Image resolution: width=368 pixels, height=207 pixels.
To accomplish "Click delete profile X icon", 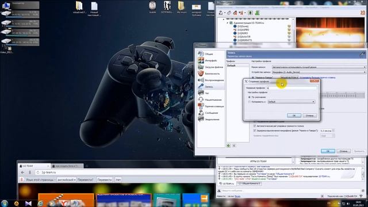I will 234,145.
